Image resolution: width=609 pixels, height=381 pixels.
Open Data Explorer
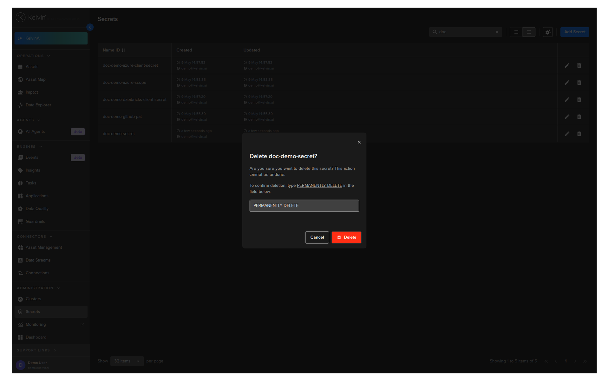click(51, 105)
